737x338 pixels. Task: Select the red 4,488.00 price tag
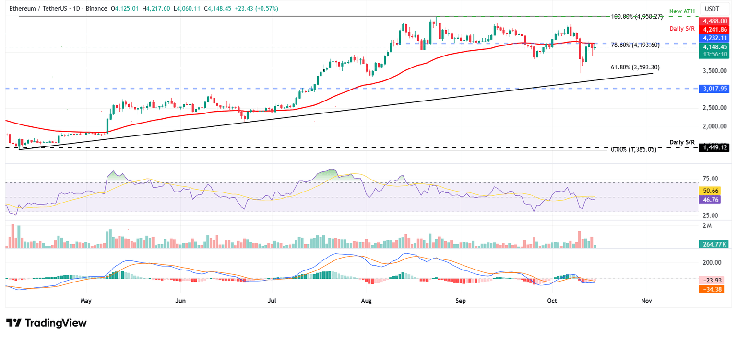(x=715, y=21)
